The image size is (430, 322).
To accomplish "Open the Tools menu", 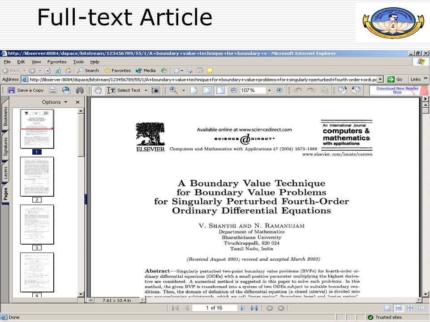I will (x=78, y=62).
